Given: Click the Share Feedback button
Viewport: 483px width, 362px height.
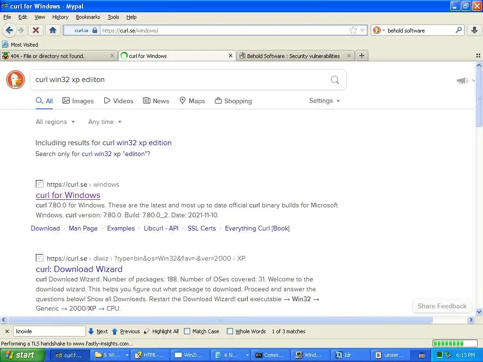Looking at the screenshot, I should click(x=442, y=306).
